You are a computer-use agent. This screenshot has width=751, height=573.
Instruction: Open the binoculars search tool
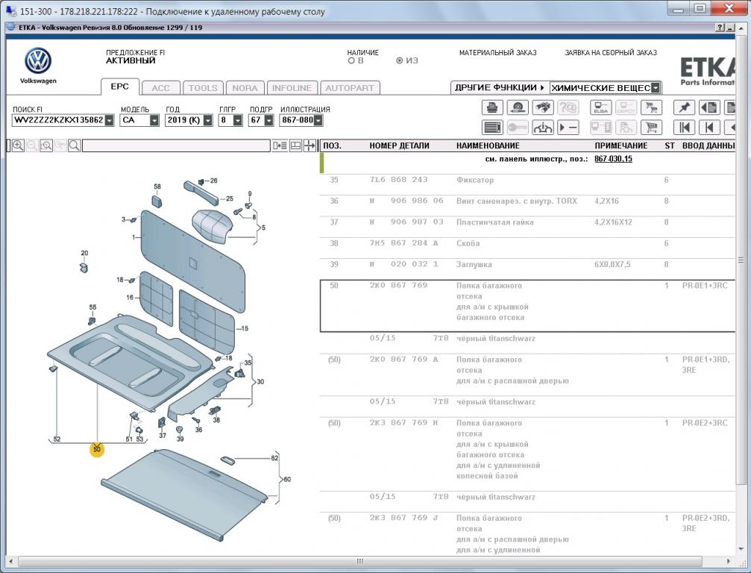click(542, 107)
